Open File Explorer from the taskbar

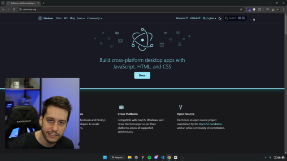130,157
